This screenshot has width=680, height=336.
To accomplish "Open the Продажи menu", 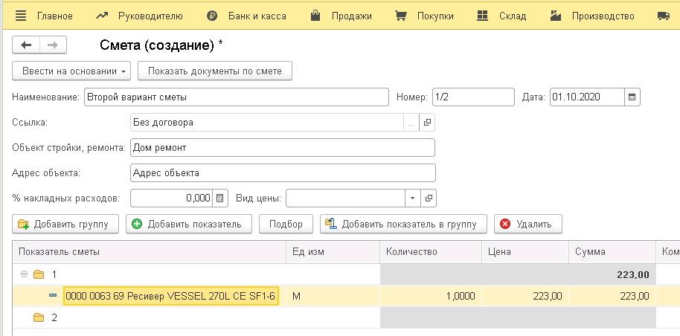I will click(x=352, y=16).
